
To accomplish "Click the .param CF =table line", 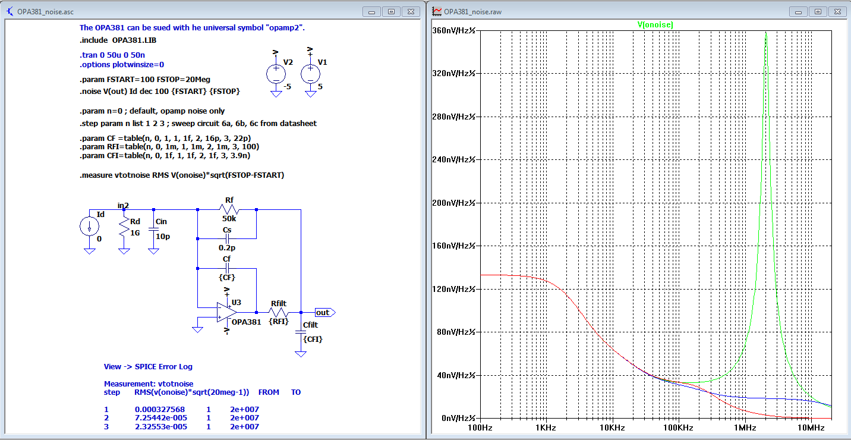I will pos(165,138).
